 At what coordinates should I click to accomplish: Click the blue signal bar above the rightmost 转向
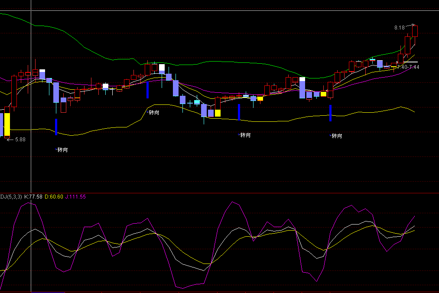click(x=331, y=113)
